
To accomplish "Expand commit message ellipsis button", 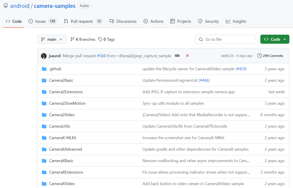I will [177, 56].
